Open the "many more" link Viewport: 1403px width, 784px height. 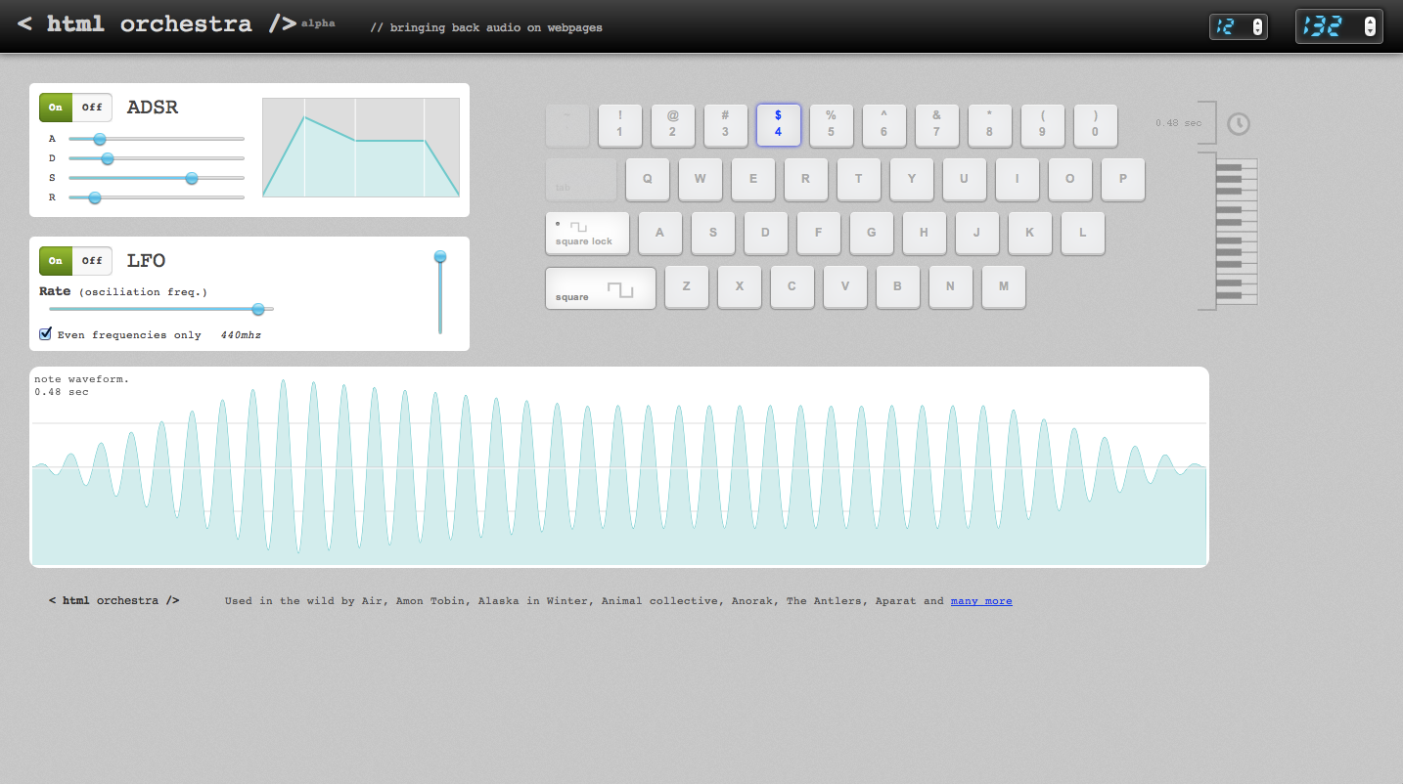tap(980, 601)
